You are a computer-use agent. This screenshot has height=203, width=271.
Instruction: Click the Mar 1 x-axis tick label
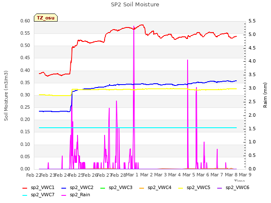click(132, 175)
